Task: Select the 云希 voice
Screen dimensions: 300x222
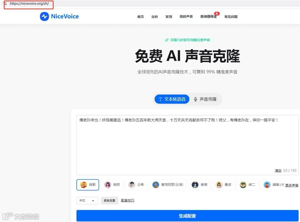Action: click(136, 185)
